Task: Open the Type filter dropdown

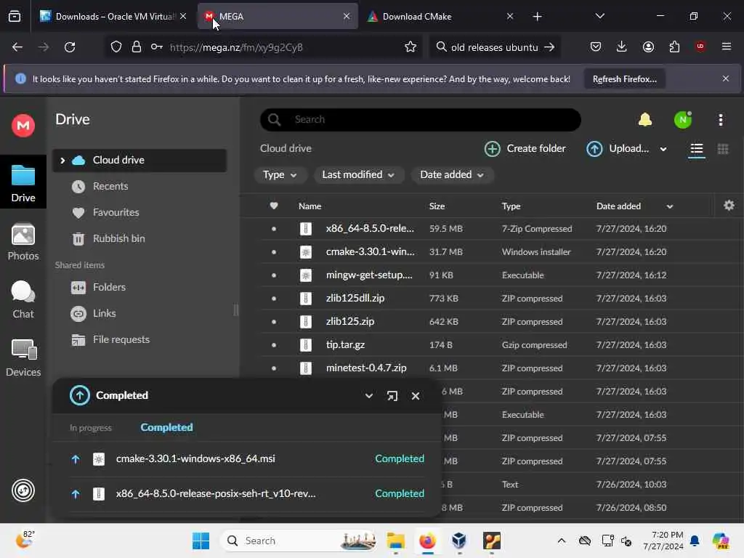Action: point(280,175)
